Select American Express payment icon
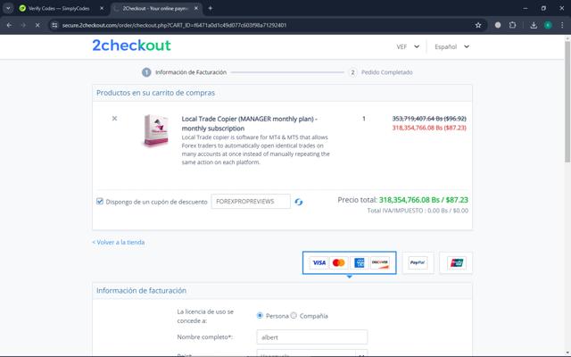 (x=359, y=262)
